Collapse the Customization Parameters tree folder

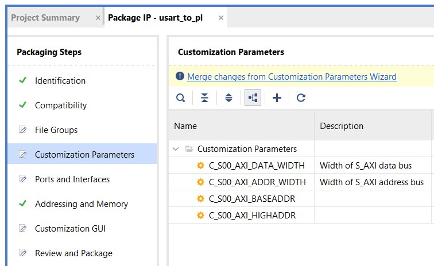(176, 149)
